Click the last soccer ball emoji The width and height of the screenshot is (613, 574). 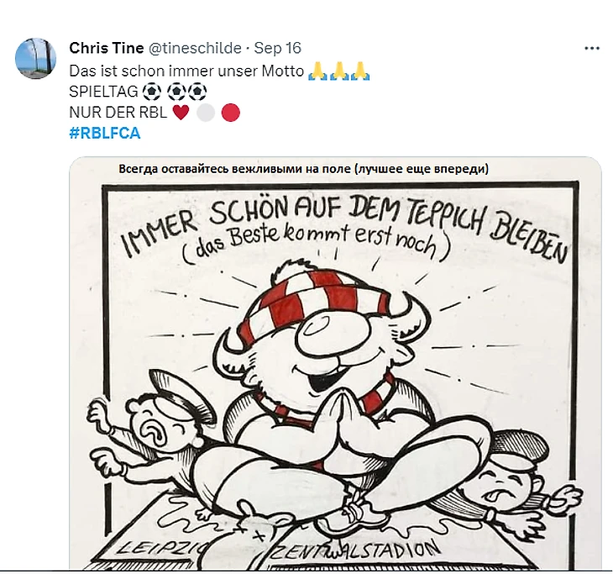(197, 92)
